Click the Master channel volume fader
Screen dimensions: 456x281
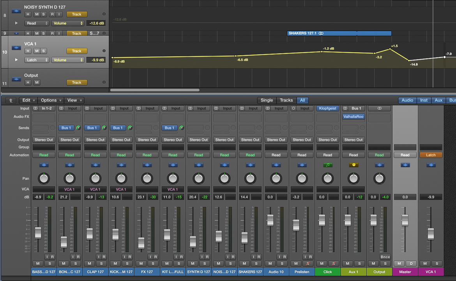(x=405, y=220)
